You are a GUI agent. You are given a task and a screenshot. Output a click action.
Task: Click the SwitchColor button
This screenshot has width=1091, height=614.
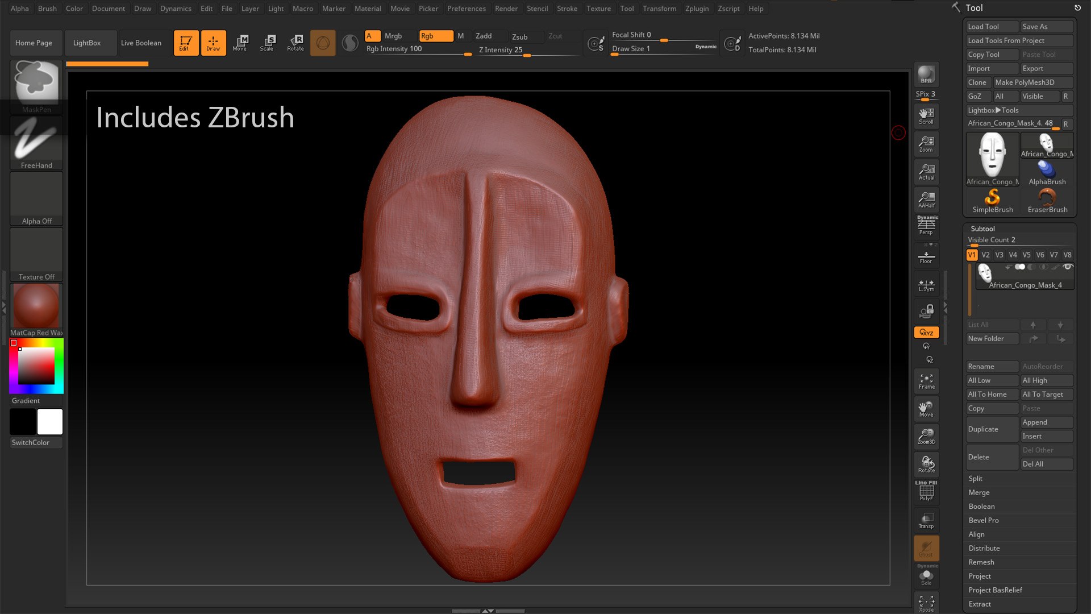coord(36,442)
